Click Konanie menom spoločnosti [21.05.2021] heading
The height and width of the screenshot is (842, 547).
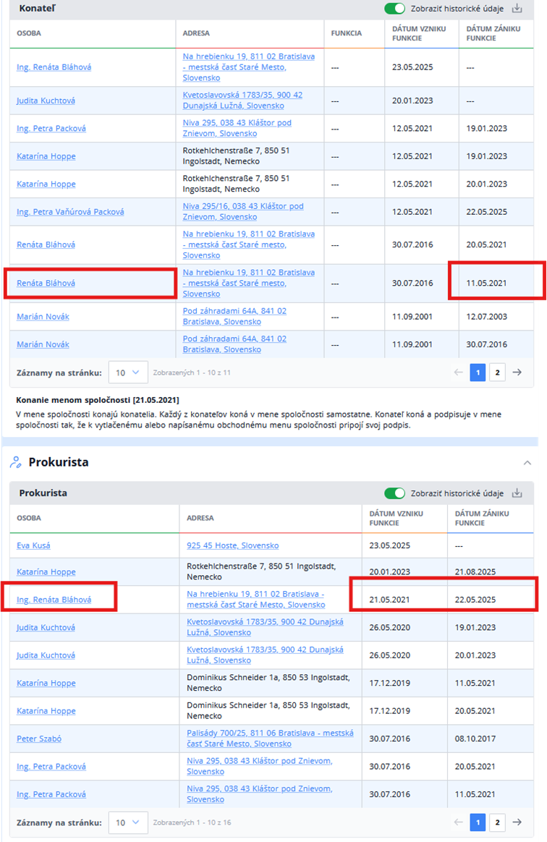point(98,400)
